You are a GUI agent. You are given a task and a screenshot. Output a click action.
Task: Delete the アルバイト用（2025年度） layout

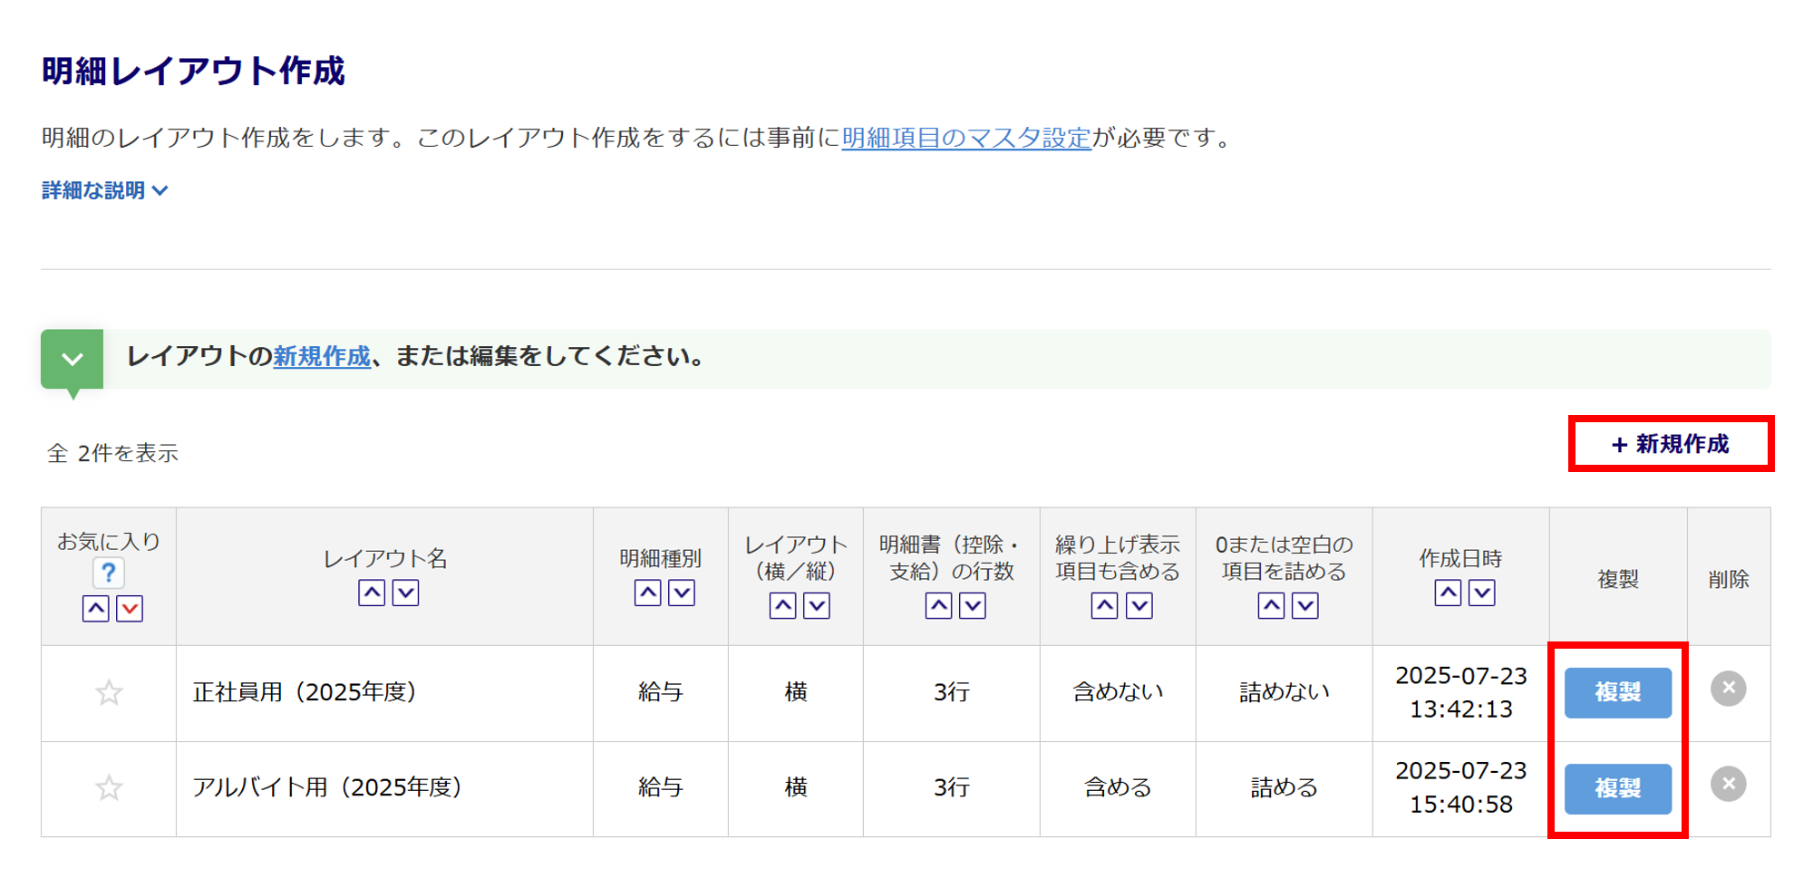(1728, 785)
